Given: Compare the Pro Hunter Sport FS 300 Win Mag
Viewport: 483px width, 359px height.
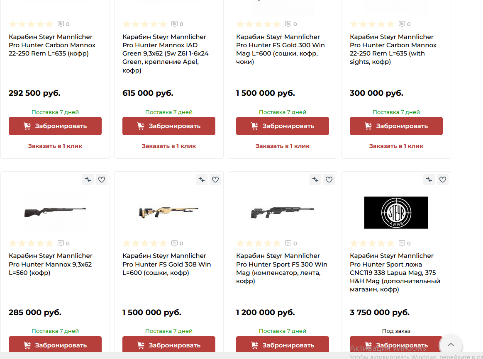Looking at the screenshot, I should coord(315,179).
